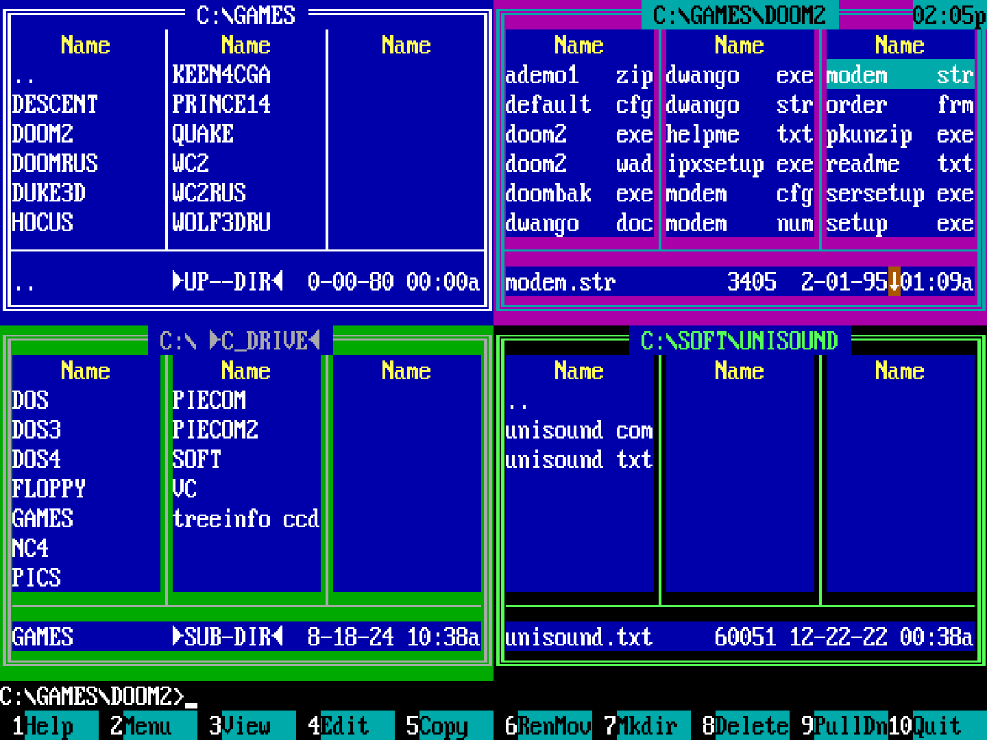Select GAMES folder in C:\ panel
The width and height of the screenshot is (987, 740).
pyautogui.click(x=86, y=518)
